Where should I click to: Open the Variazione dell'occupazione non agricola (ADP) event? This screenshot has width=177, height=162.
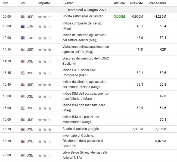(86, 49)
